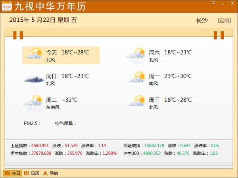Click today's sunny-cloud weather icon
The width and height of the screenshot is (238, 178).
coord(34,53)
